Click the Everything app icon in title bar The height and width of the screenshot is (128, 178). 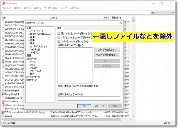pyautogui.click(x=4, y=4)
